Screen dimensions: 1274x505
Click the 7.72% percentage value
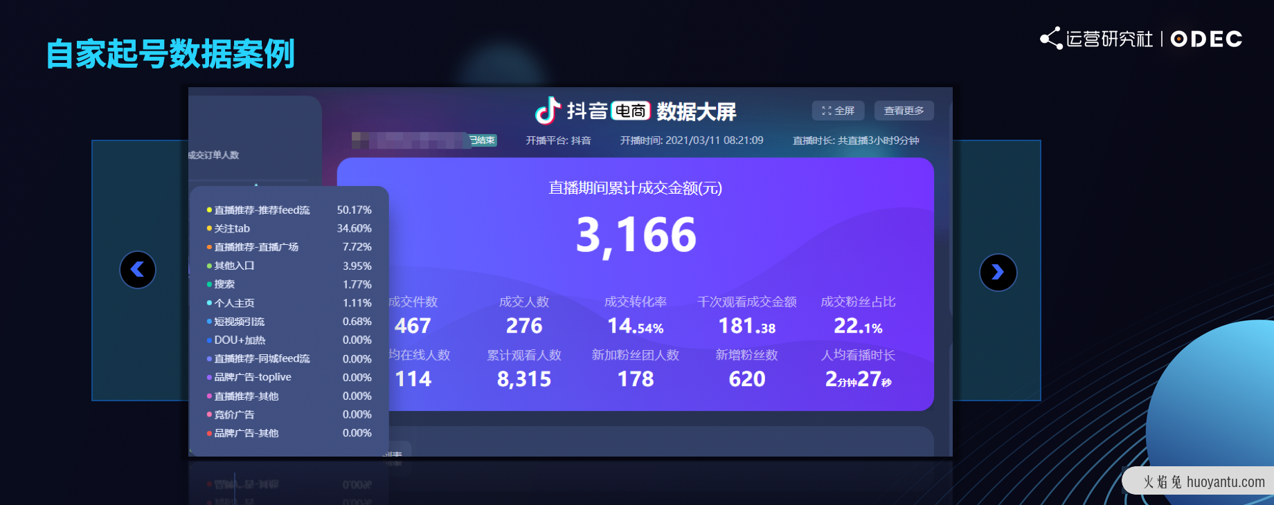pyautogui.click(x=357, y=247)
